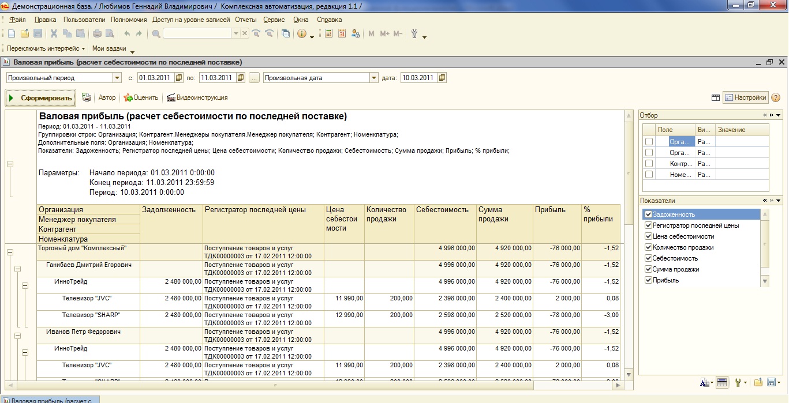Open the toolbar search field dropdown arrow
This screenshot has height=403, width=789.
(235, 34)
